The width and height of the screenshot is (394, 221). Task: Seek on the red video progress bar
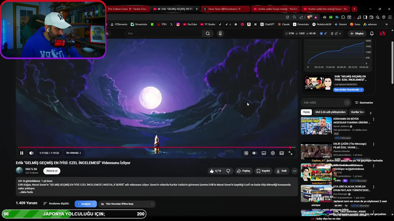[x=156, y=147]
